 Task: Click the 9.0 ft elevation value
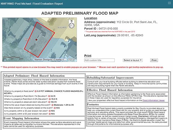pos(53,96)
